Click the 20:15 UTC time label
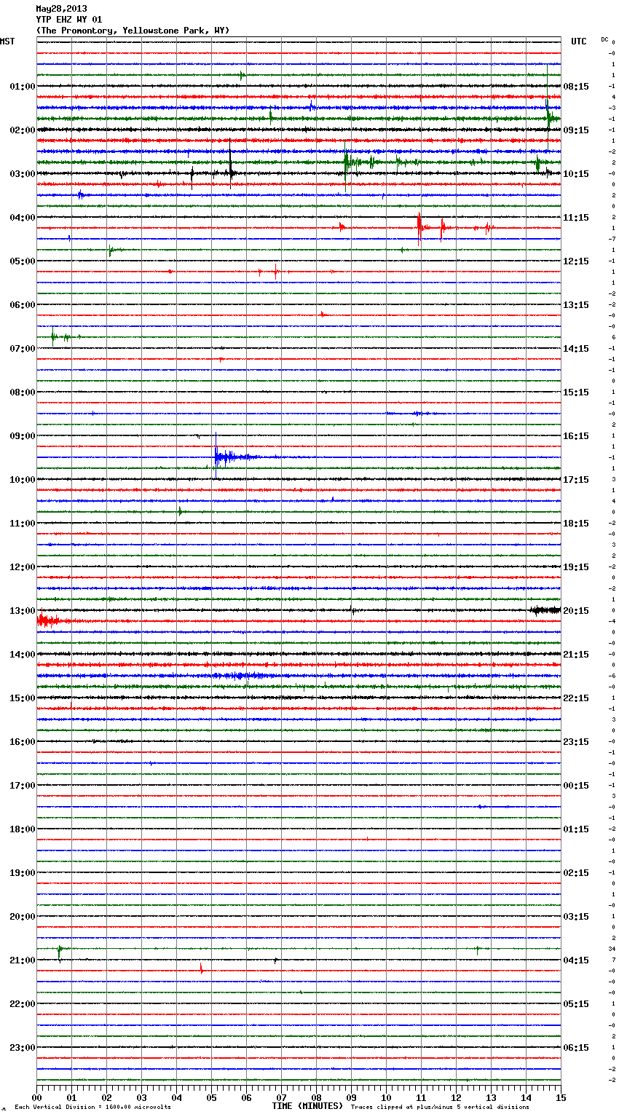Viewport: 619px width, 1117px height. (576, 611)
